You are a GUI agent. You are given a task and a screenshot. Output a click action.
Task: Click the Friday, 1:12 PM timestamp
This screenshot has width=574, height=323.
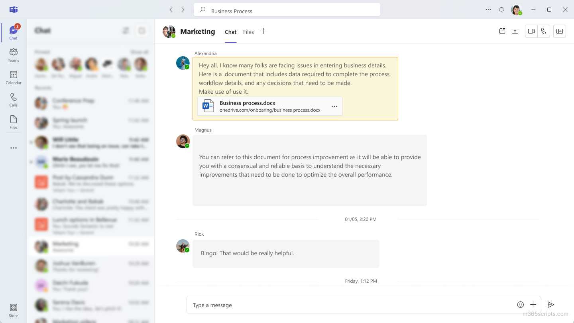361,281
